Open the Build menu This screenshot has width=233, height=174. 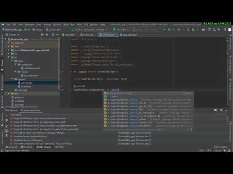(66, 25)
